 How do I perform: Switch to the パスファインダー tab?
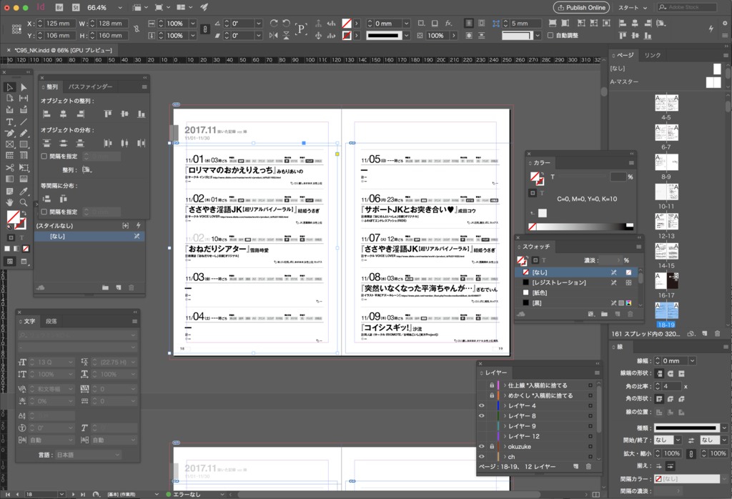(x=90, y=87)
